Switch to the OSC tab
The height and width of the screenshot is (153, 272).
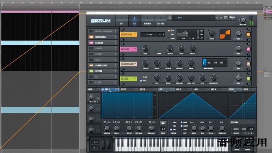coord(122,21)
